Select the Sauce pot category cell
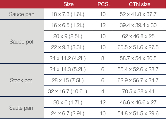The height and width of the screenshot is (119, 166). [x=22, y=42]
